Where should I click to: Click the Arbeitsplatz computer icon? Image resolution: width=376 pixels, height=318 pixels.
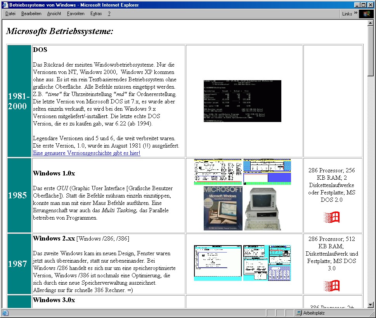pyautogui.click(x=299, y=313)
